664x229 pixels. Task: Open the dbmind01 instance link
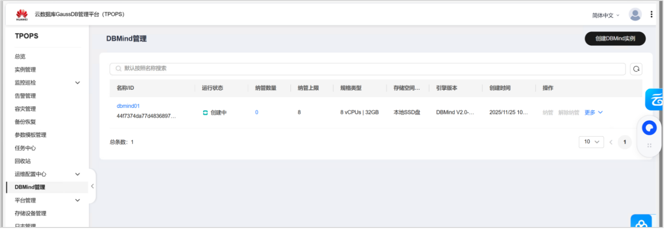tap(128, 106)
